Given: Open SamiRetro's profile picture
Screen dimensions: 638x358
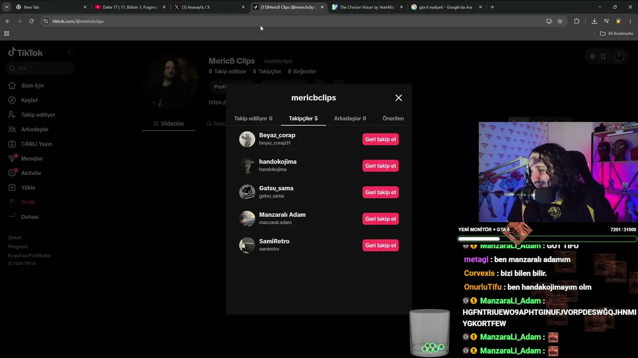Looking at the screenshot, I should pos(247,245).
